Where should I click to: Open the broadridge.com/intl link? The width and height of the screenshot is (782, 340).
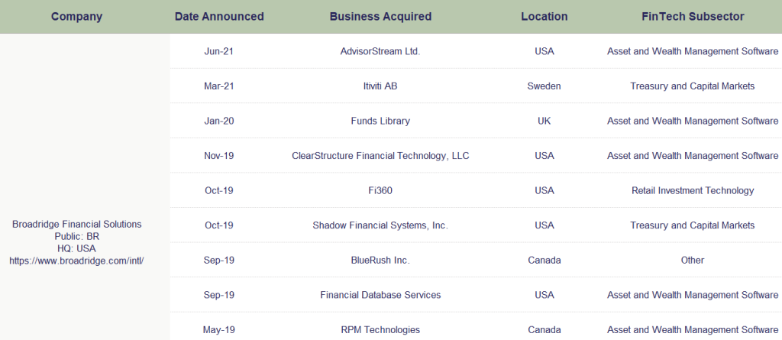pyautogui.click(x=77, y=261)
